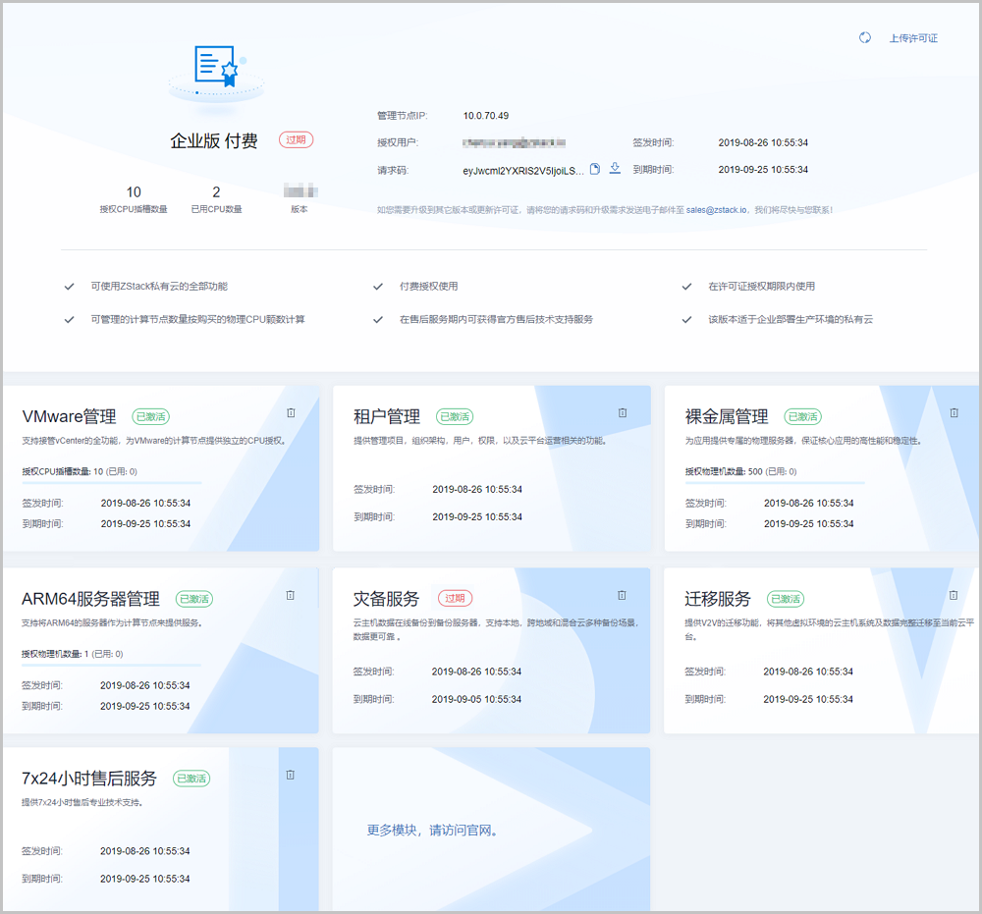
Task: Click the 已激活 badge on VMware管理 card
Action: point(151,416)
